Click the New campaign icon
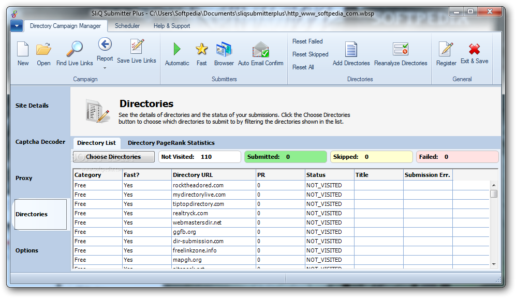Image resolution: width=516 pixels, height=298 pixels. [23, 49]
